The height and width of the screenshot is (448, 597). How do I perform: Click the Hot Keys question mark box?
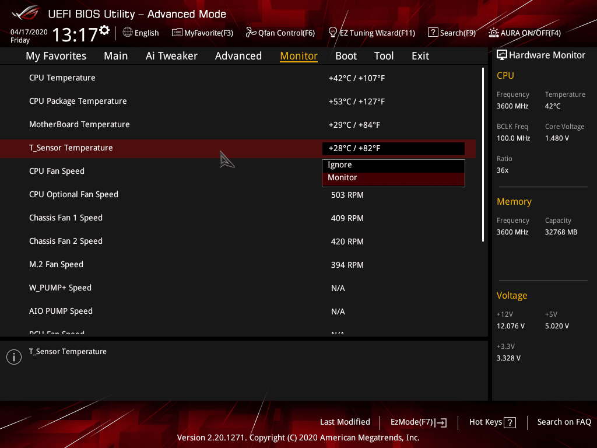(x=510, y=422)
